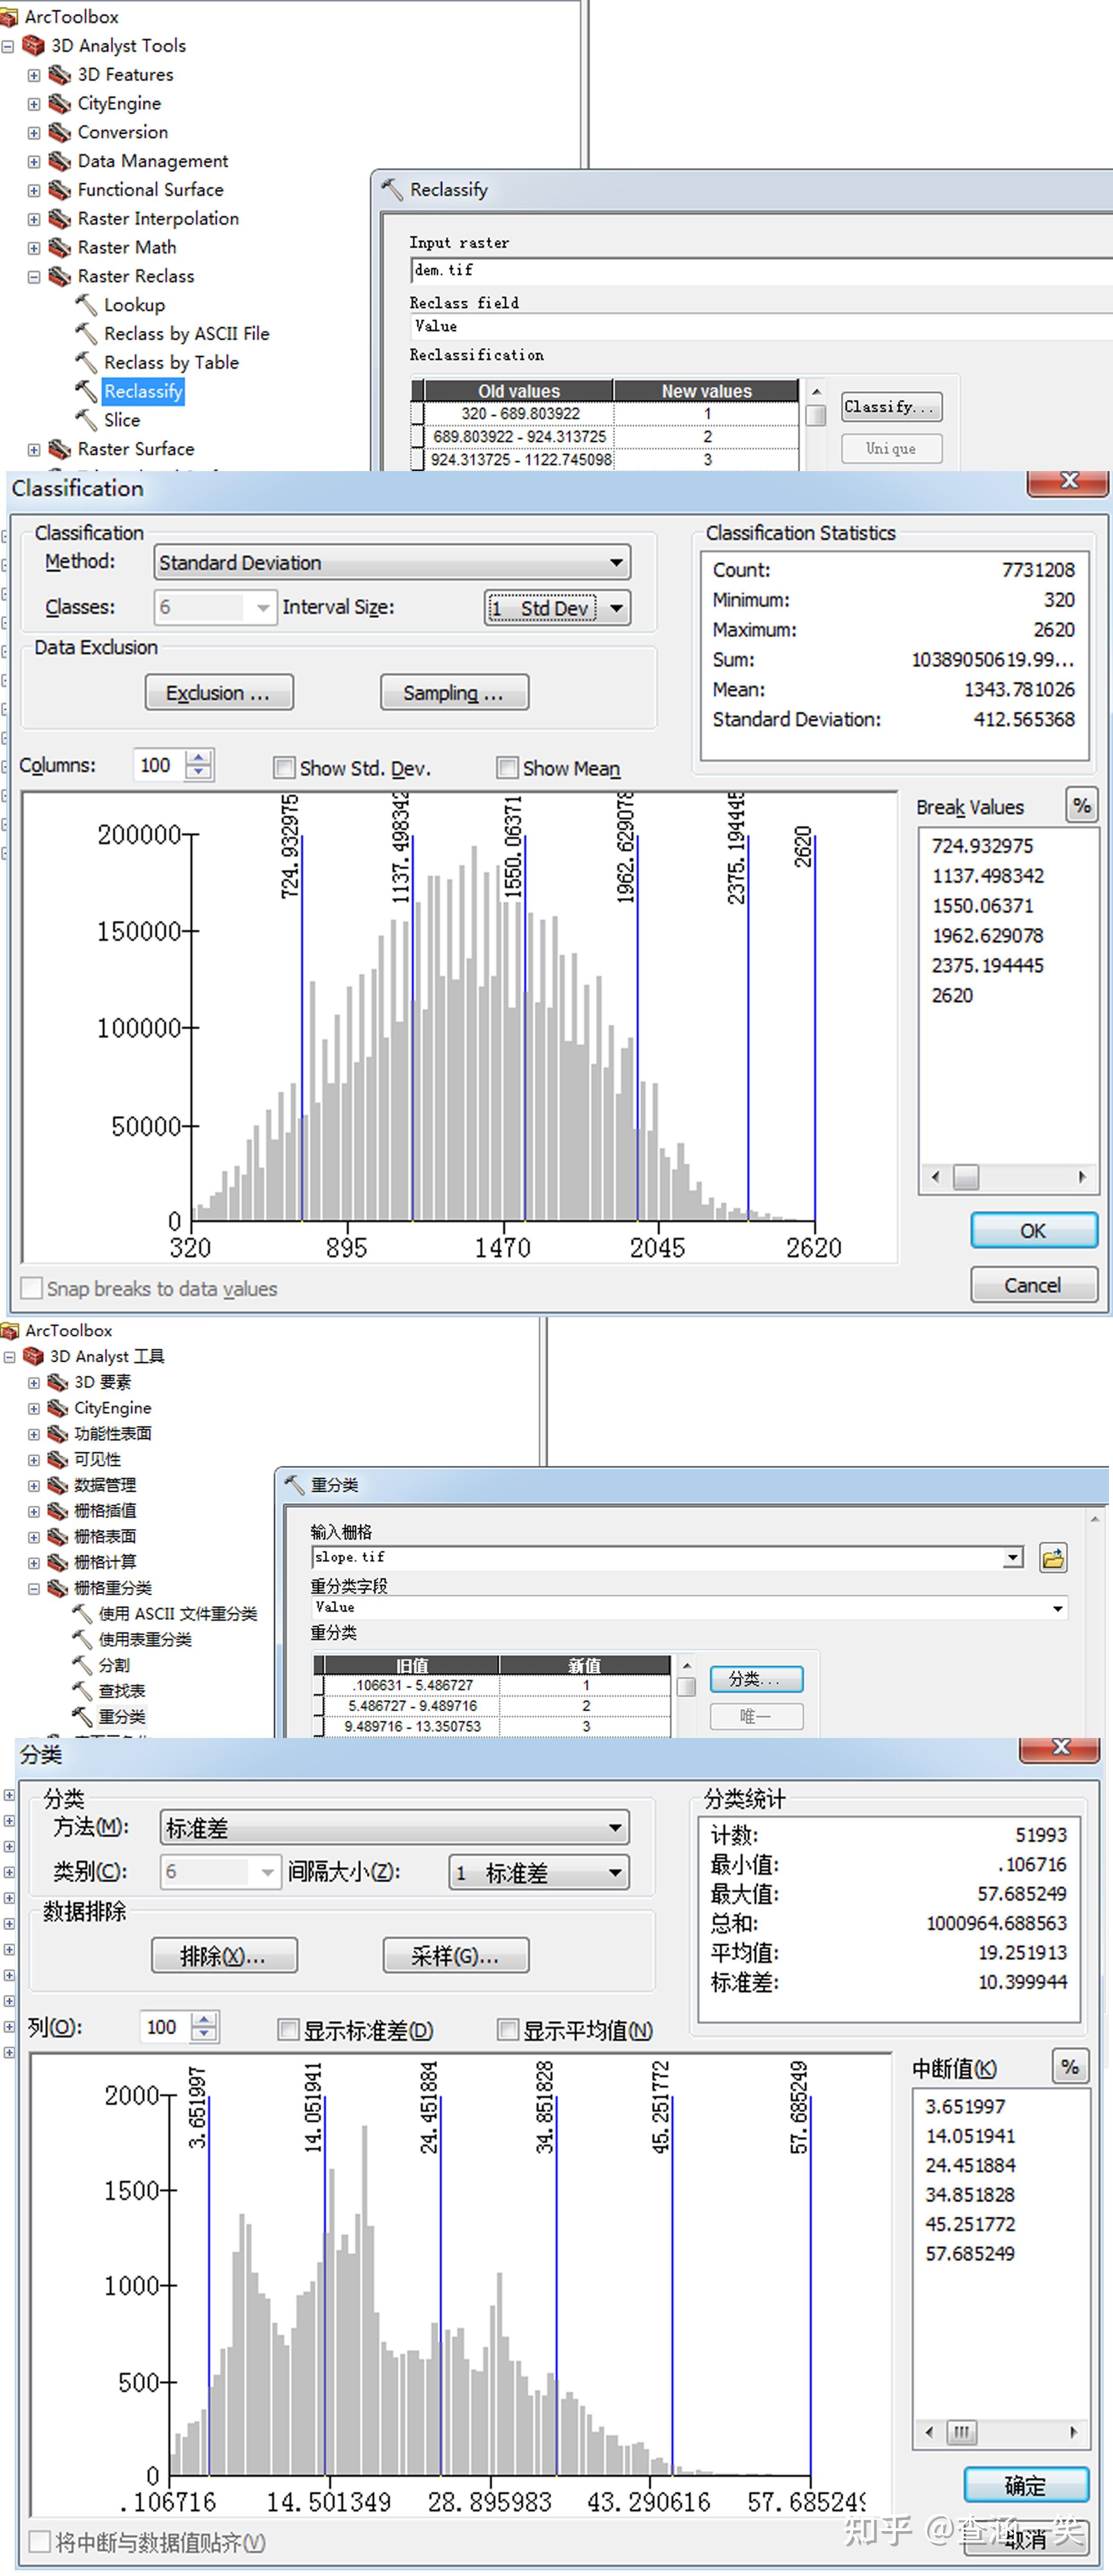Select the 使用表重分类 tool icon
1113x2576 pixels.
(82, 1640)
